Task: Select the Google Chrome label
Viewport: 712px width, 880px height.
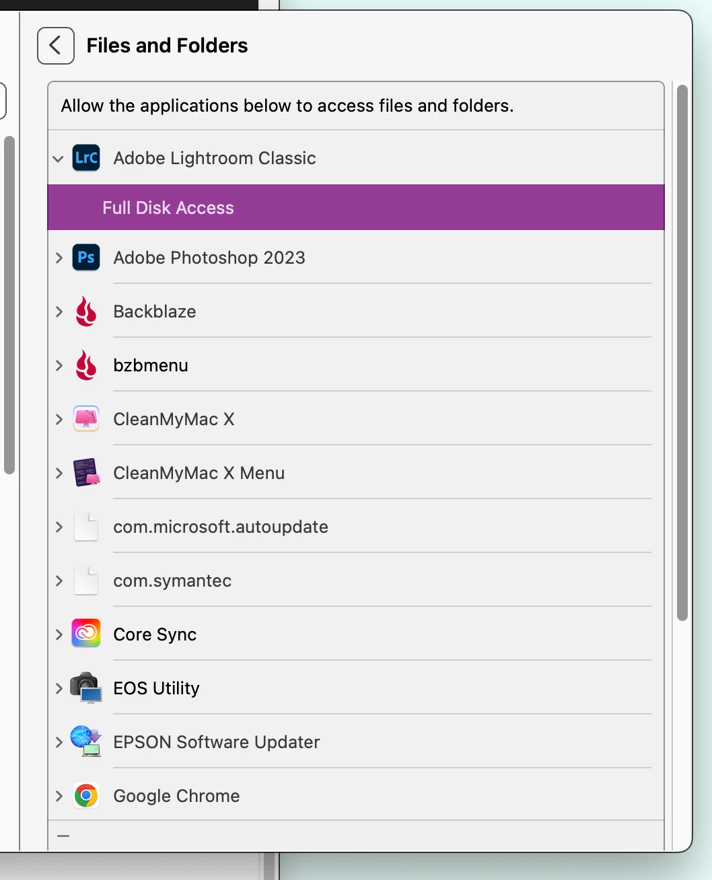Action: (176, 796)
